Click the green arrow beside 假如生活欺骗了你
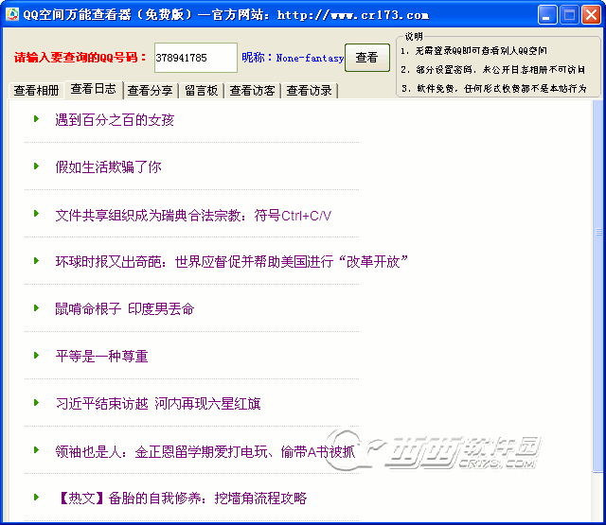This screenshot has width=606, height=525. 36,166
